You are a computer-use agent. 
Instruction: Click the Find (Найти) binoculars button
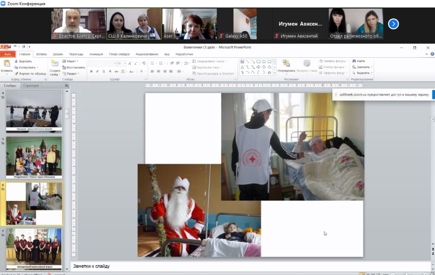click(359, 61)
